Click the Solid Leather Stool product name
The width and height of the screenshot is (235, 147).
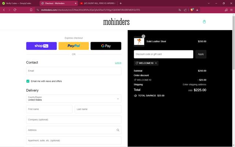tap(156, 42)
